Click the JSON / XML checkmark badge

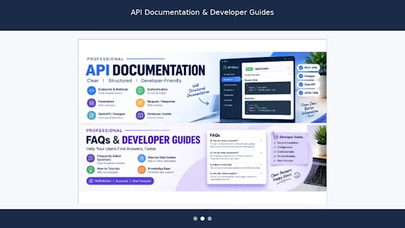click(309, 93)
